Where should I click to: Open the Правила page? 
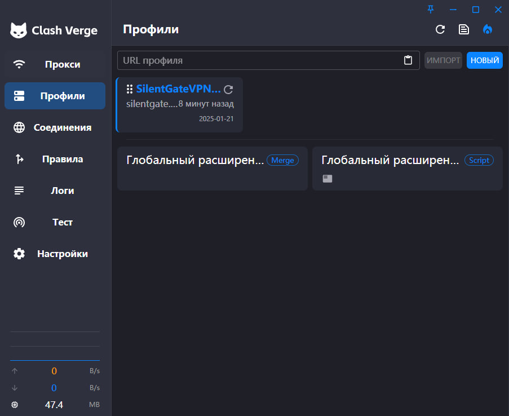coord(55,159)
